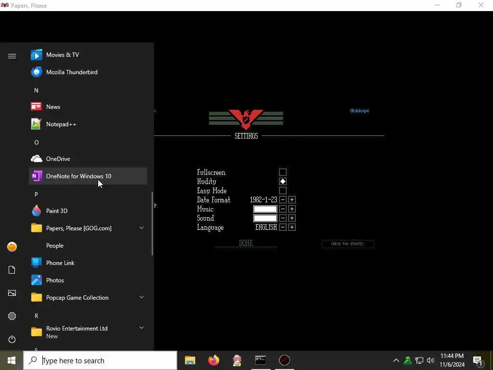
Task: Switch Language to previous with minus
Action: pyautogui.click(x=283, y=227)
